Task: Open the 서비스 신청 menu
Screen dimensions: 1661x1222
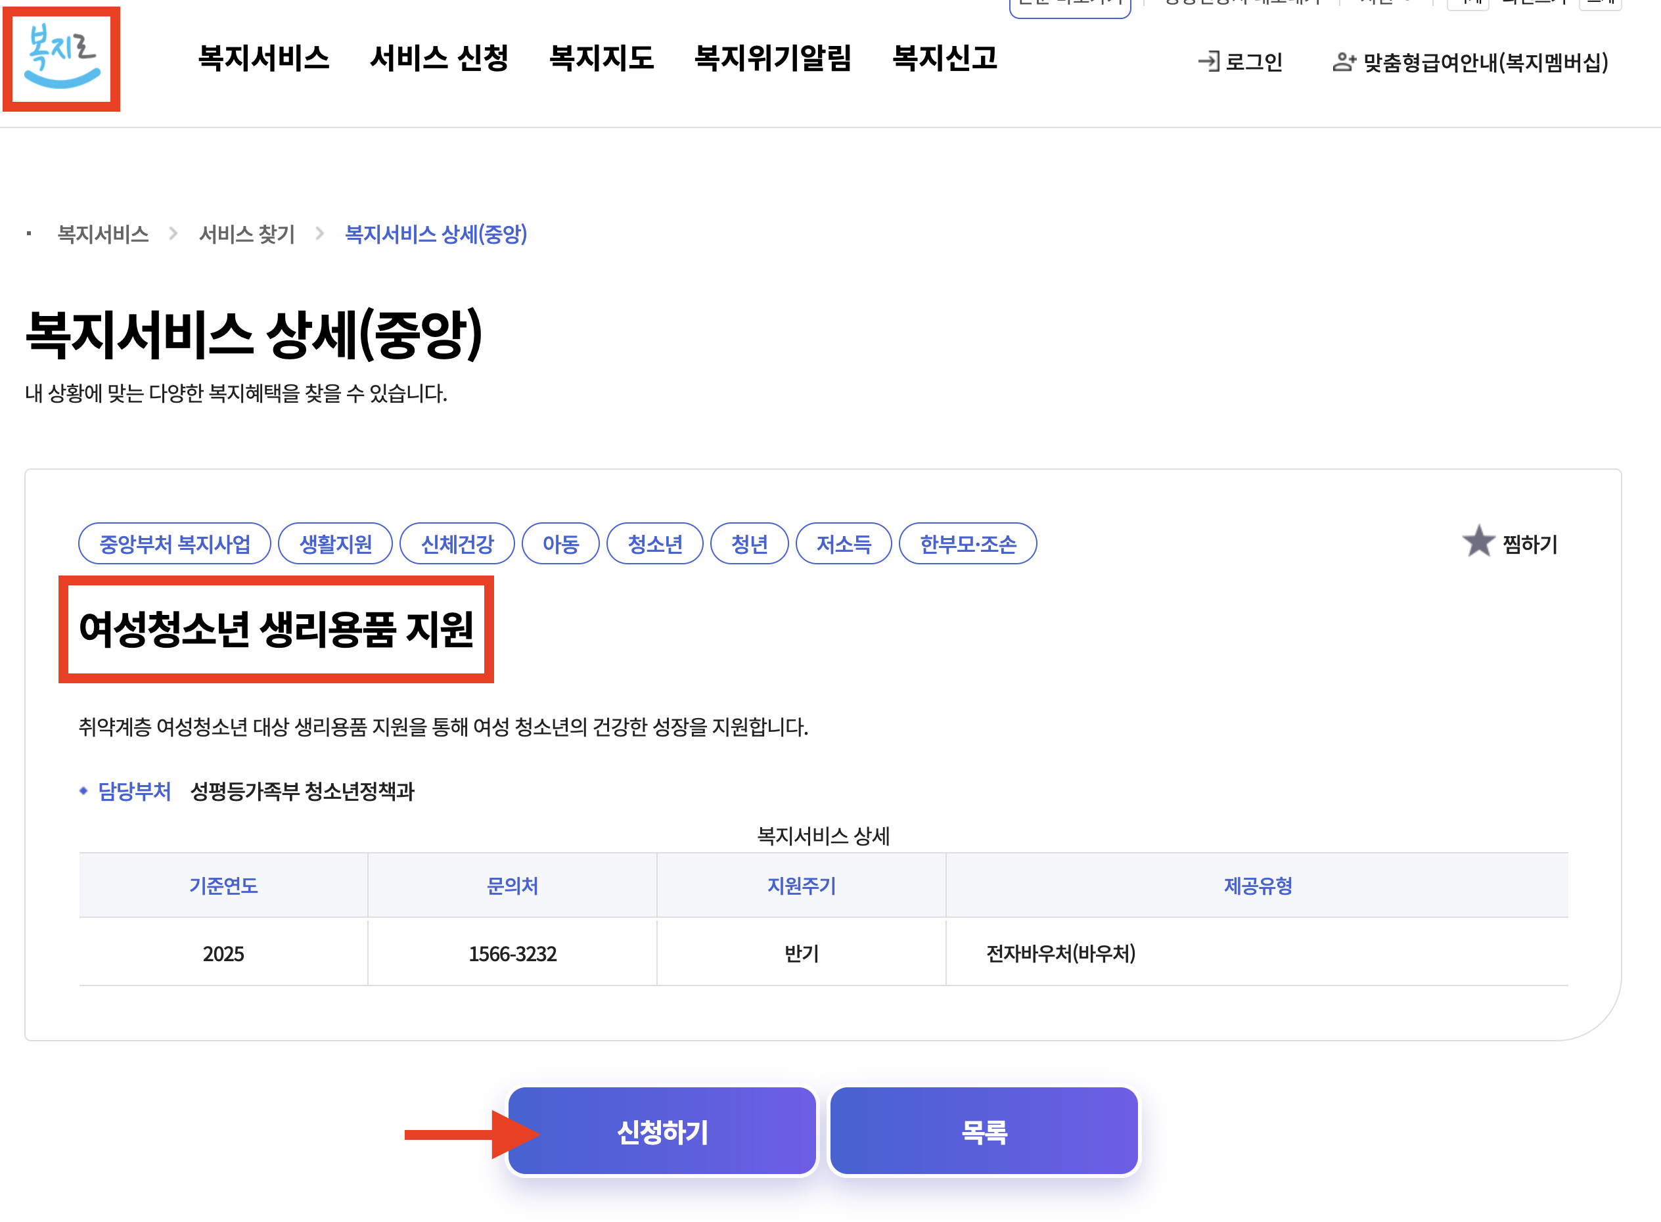Action: 439,58
